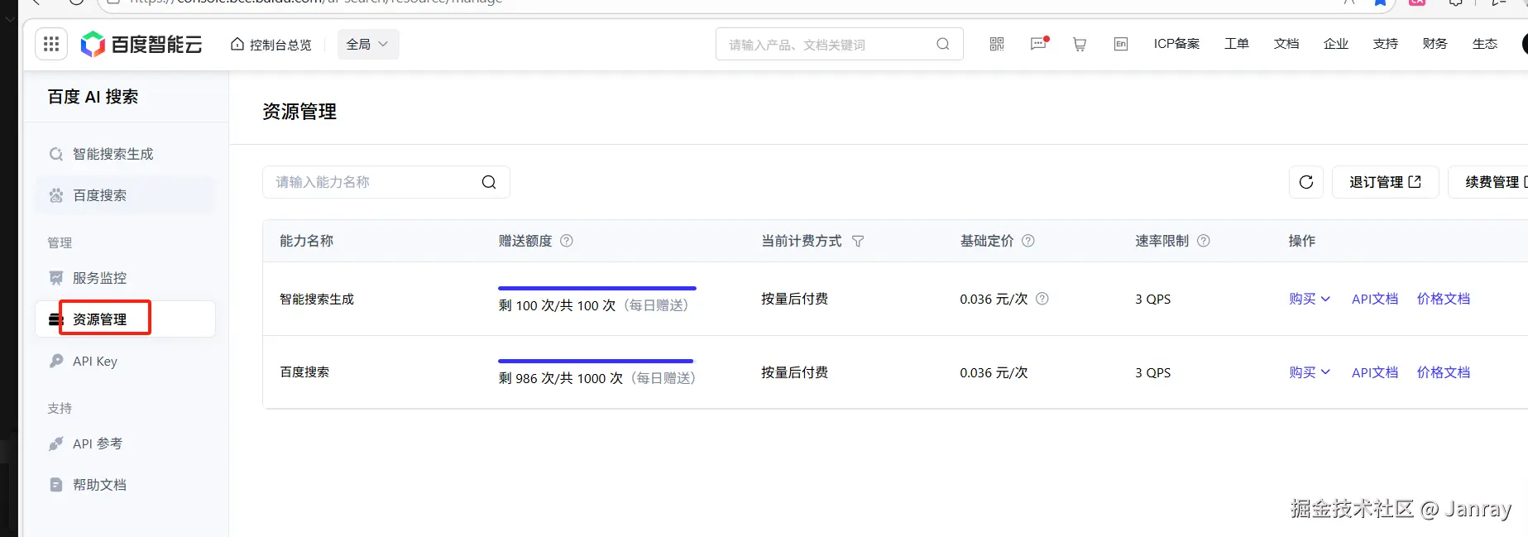Open the 财务 menu

[x=1435, y=44]
